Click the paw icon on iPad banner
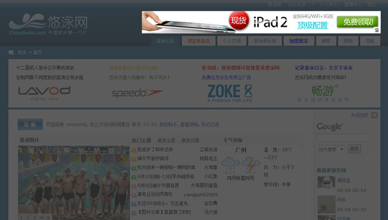The image size is (388, 220). coord(377,30)
